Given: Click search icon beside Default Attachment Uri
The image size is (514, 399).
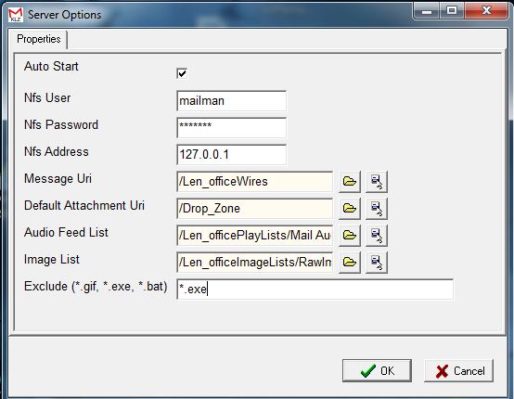Looking at the screenshot, I should 377,208.
